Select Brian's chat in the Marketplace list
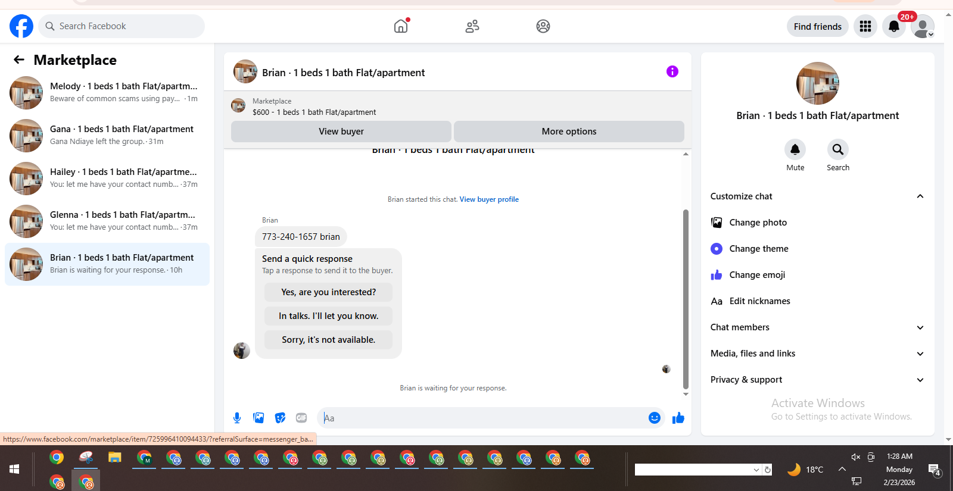 107,264
